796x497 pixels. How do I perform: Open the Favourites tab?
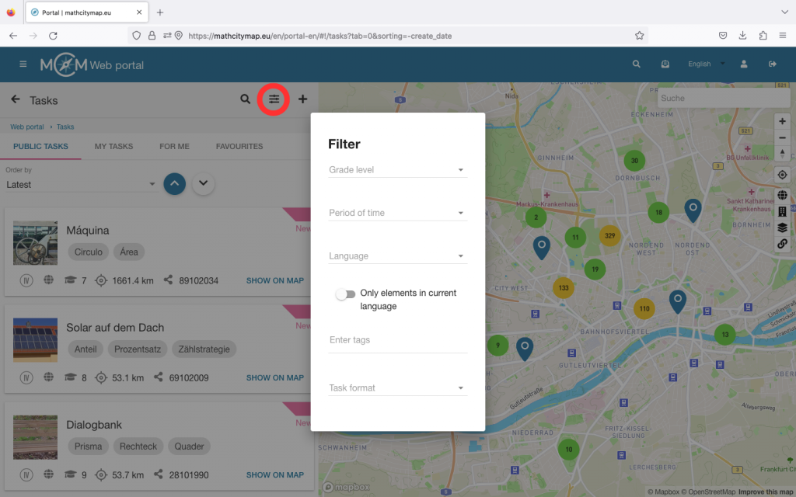click(x=239, y=146)
